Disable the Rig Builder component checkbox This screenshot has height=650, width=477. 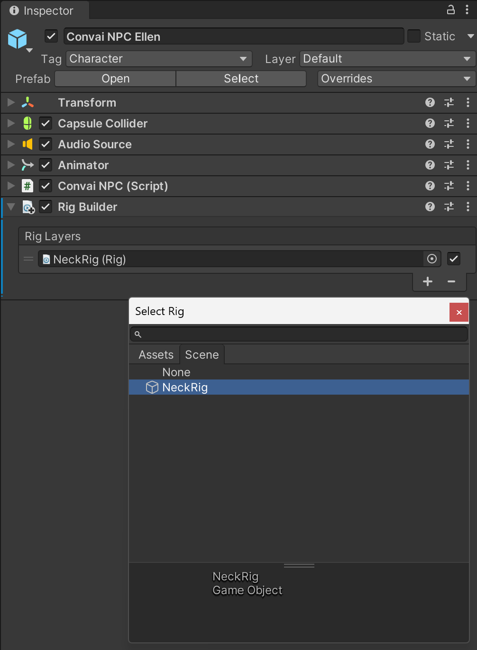pyautogui.click(x=46, y=207)
